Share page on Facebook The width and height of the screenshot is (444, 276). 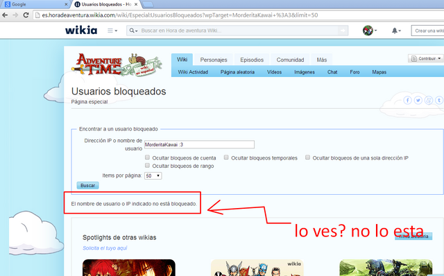point(407,101)
